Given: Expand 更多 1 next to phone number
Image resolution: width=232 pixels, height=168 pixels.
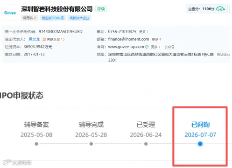Looking at the screenshot, I should tap(144, 32).
